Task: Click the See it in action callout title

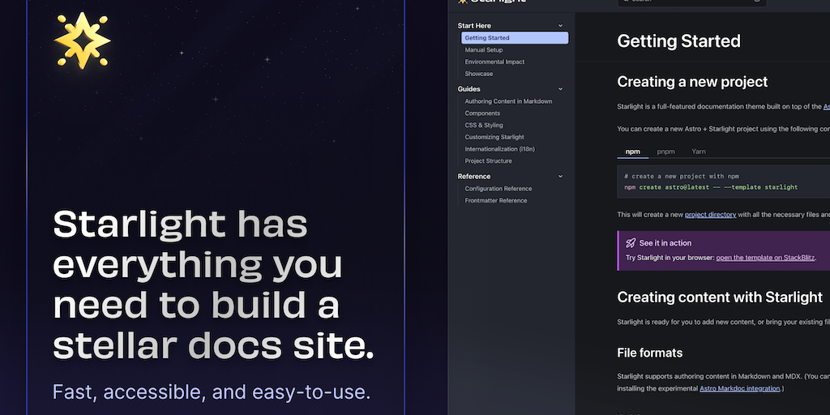Action: pyautogui.click(x=665, y=243)
